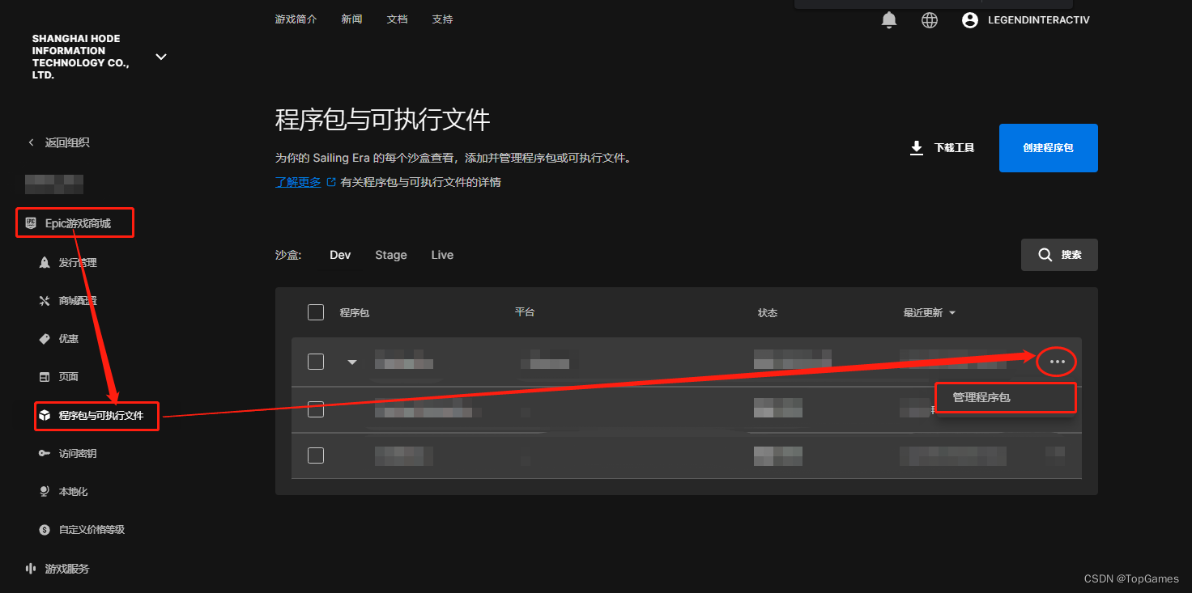
Task: Click the 搜索 search button
Action: [x=1059, y=255]
